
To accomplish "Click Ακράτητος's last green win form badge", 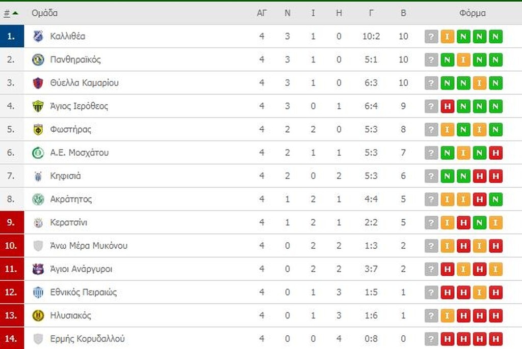I will 495,199.
